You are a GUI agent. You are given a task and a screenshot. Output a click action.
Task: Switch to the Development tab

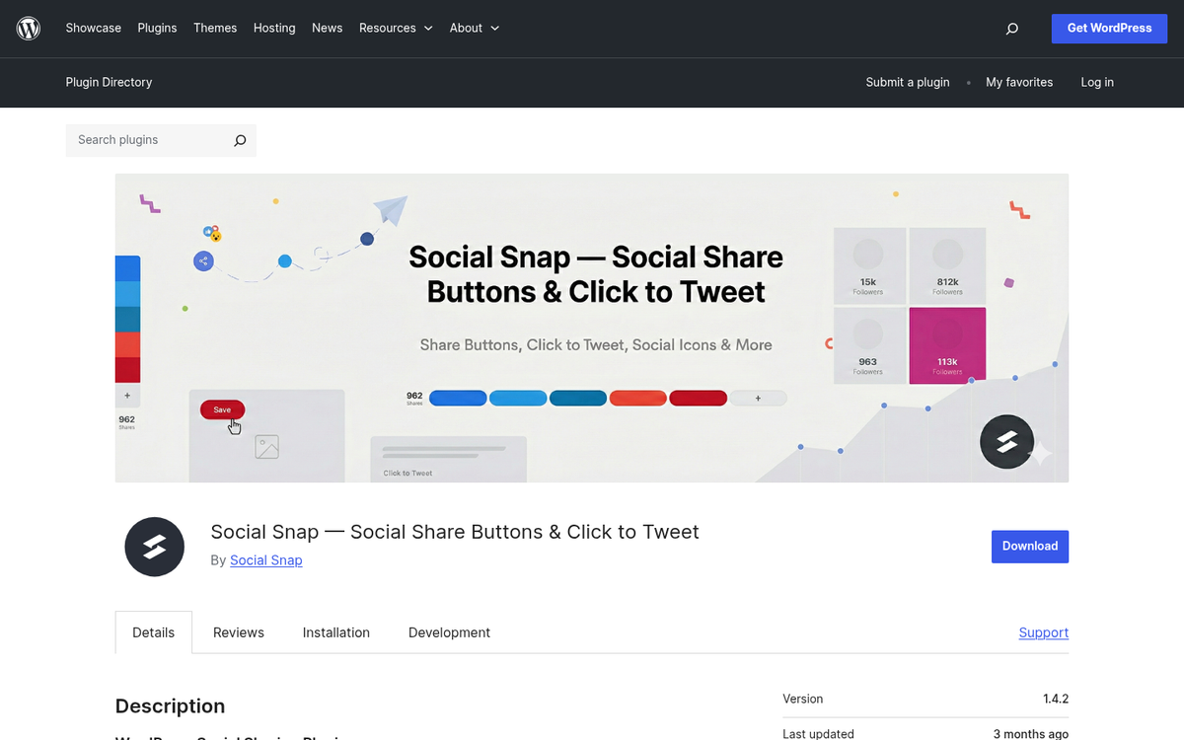coord(449,632)
